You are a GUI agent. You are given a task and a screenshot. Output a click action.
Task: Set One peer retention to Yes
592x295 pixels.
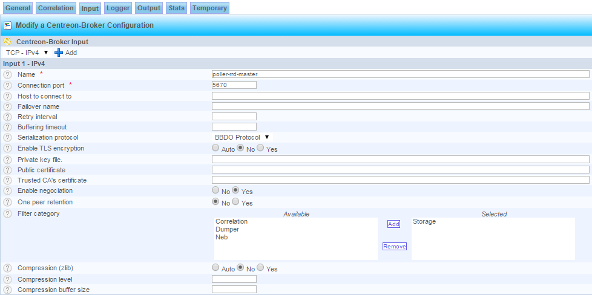236,202
